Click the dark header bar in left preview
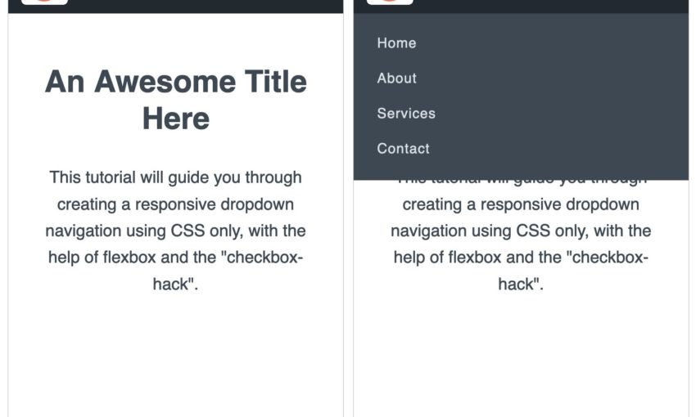The height and width of the screenshot is (417, 696). point(205,6)
